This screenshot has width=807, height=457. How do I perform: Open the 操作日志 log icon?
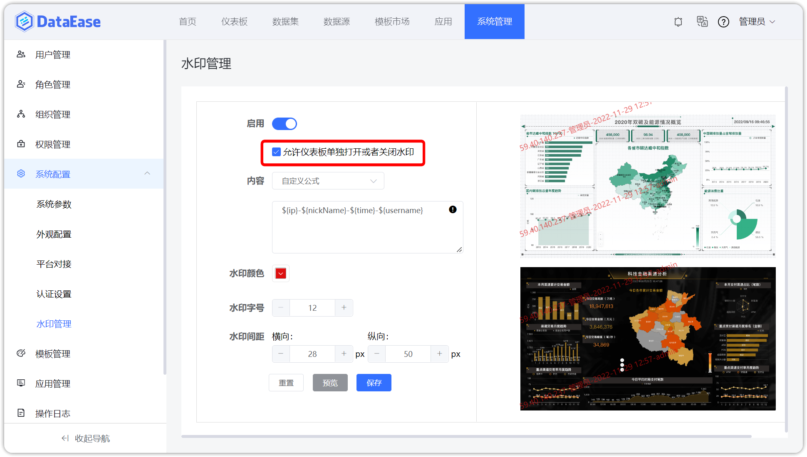(x=21, y=413)
